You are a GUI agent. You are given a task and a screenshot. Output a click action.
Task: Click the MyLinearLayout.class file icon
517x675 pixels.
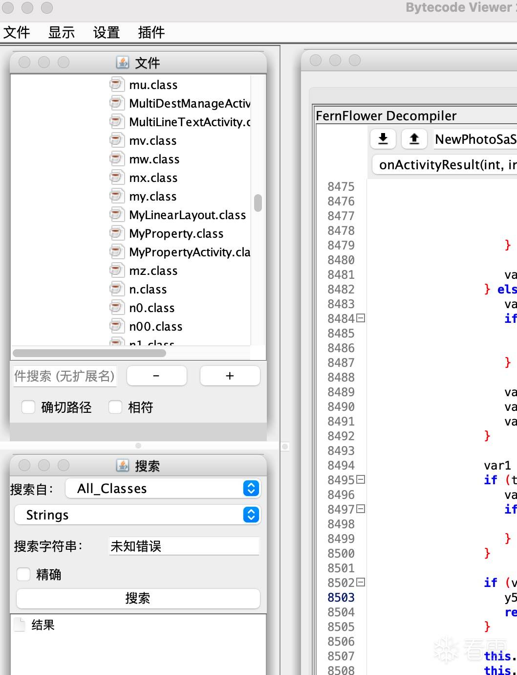click(116, 215)
